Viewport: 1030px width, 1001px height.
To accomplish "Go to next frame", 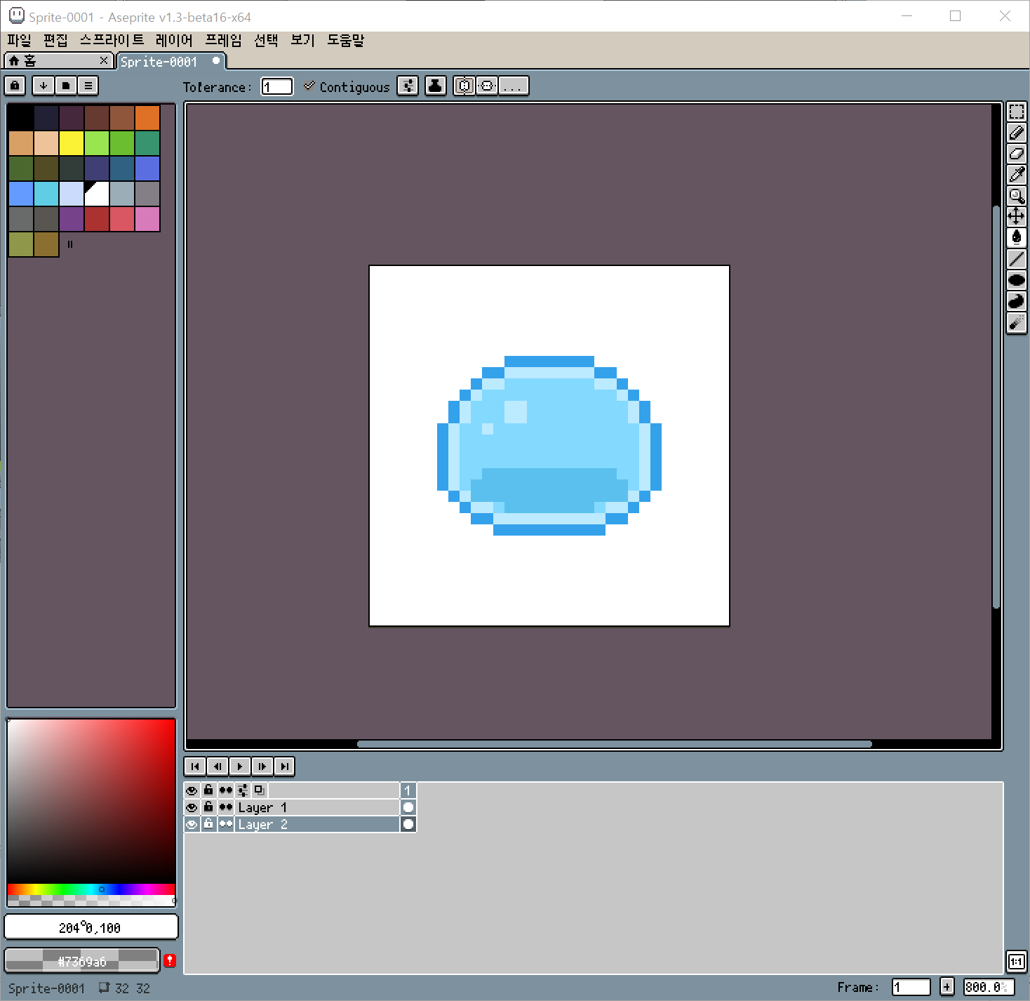I will (262, 766).
